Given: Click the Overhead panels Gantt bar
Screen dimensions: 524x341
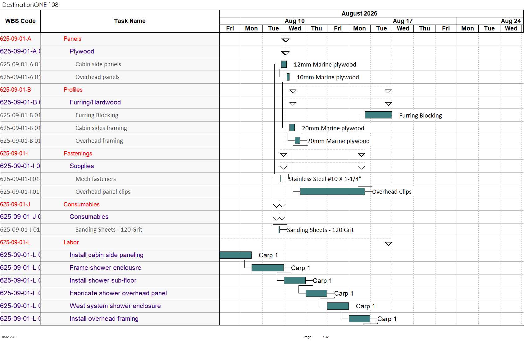Looking at the screenshot, I should point(288,77).
